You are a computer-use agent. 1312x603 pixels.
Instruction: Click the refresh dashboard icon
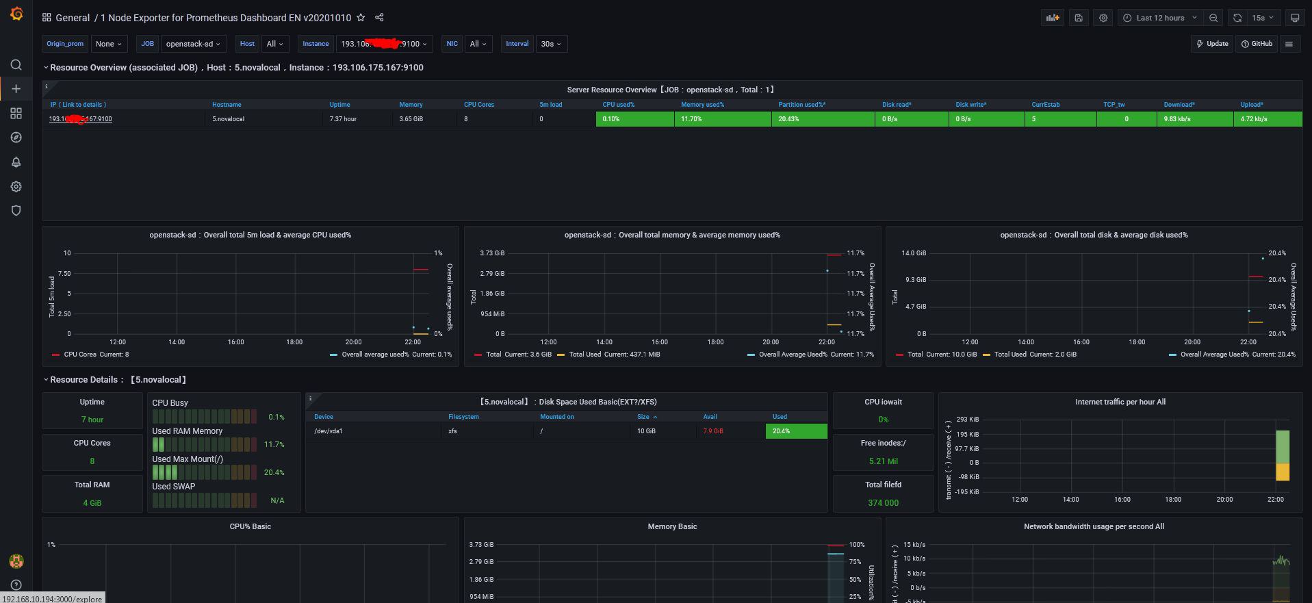pos(1237,18)
